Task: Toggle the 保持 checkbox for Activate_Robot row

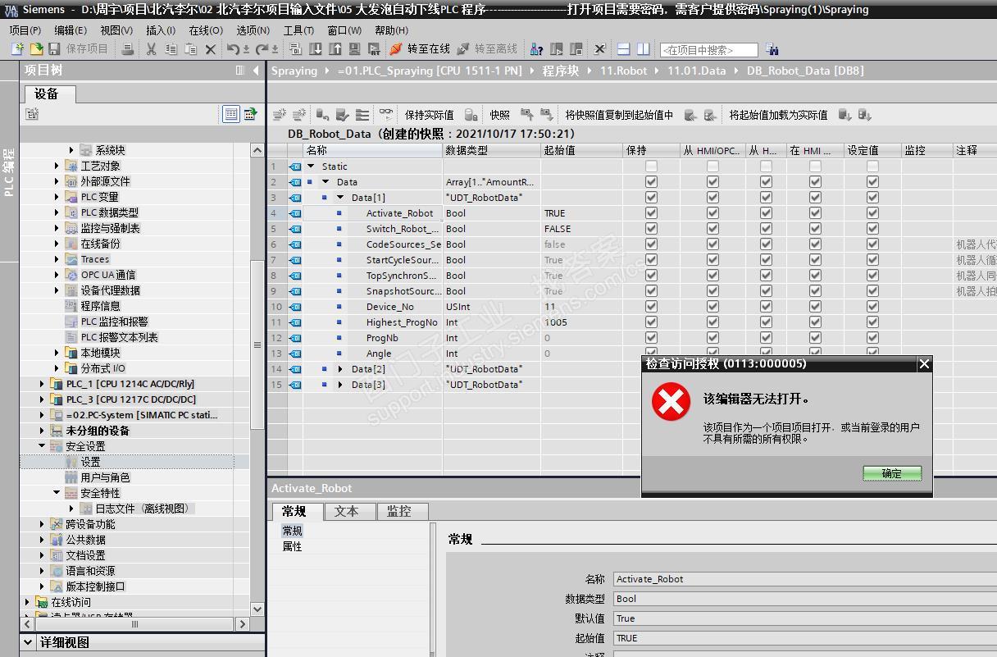Action: (x=651, y=213)
